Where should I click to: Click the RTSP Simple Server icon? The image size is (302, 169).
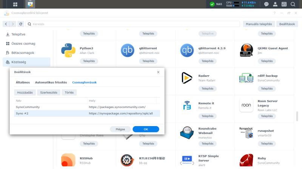pyautogui.click(x=187, y=160)
